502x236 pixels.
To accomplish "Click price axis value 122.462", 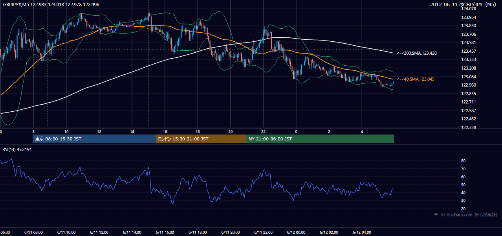I will click(469, 119).
